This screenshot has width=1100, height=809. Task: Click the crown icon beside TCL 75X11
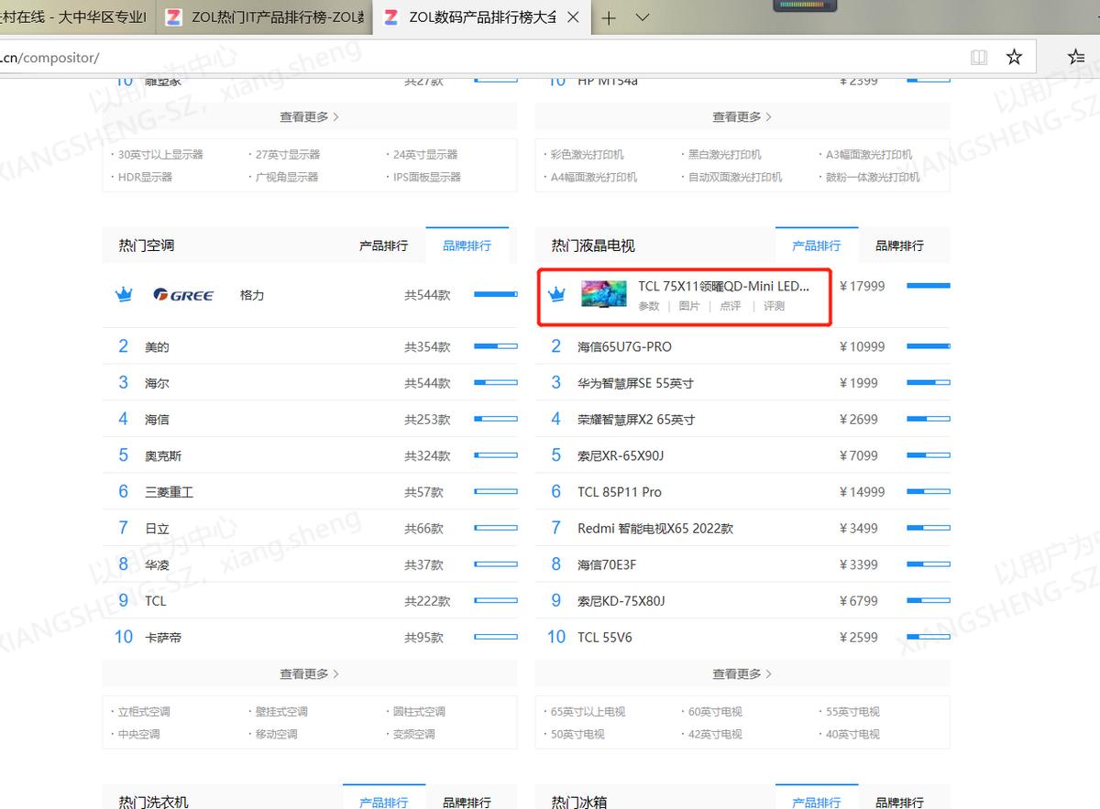pos(555,295)
